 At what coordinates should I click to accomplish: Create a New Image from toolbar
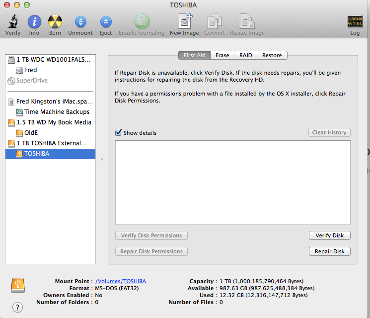[x=184, y=22]
